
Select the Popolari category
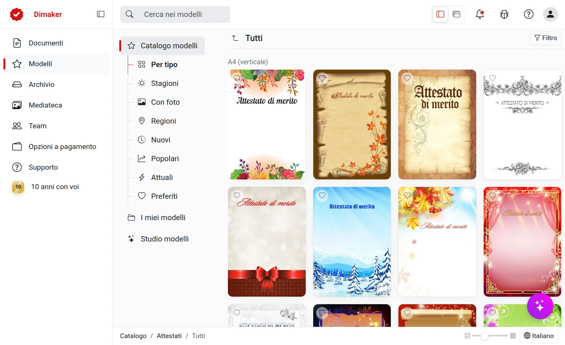(x=165, y=159)
